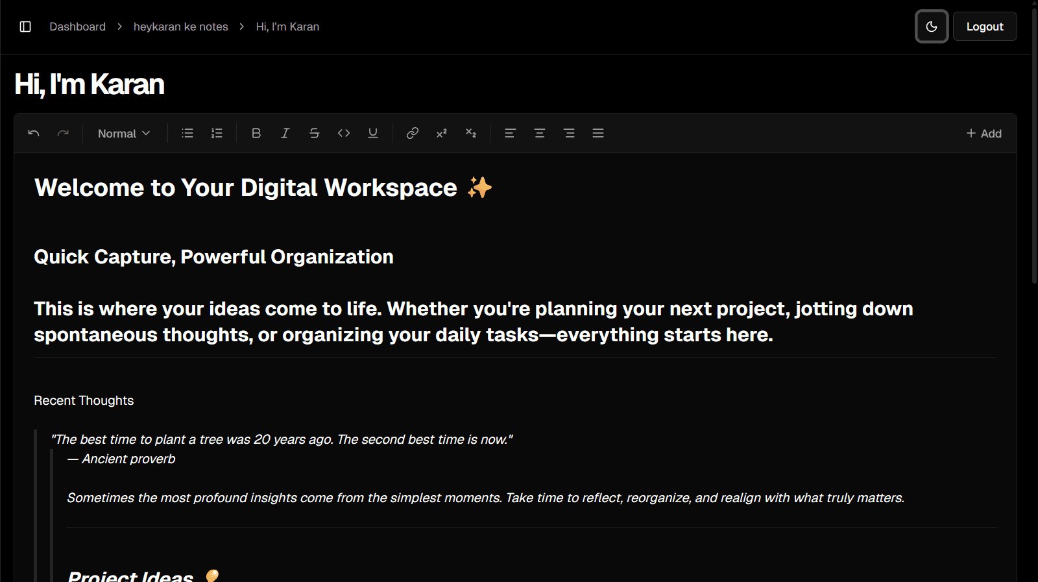Open the Normal text style dropdown

tap(124, 133)
